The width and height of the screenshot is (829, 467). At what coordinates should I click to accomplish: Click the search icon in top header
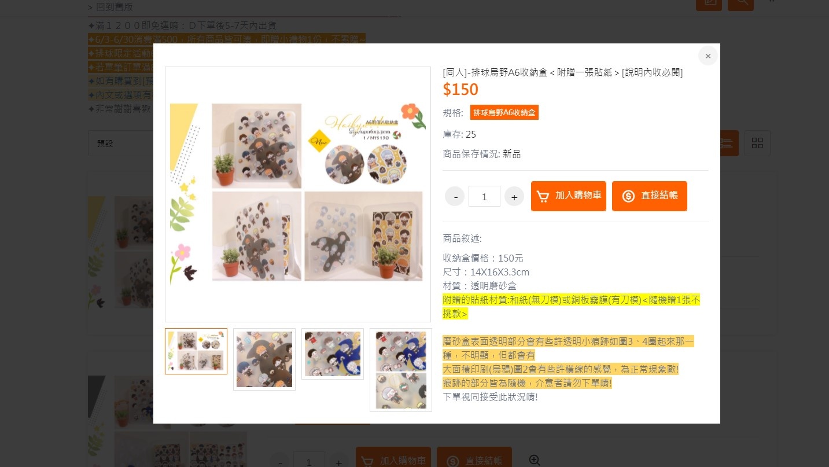(x=740, y=3)
